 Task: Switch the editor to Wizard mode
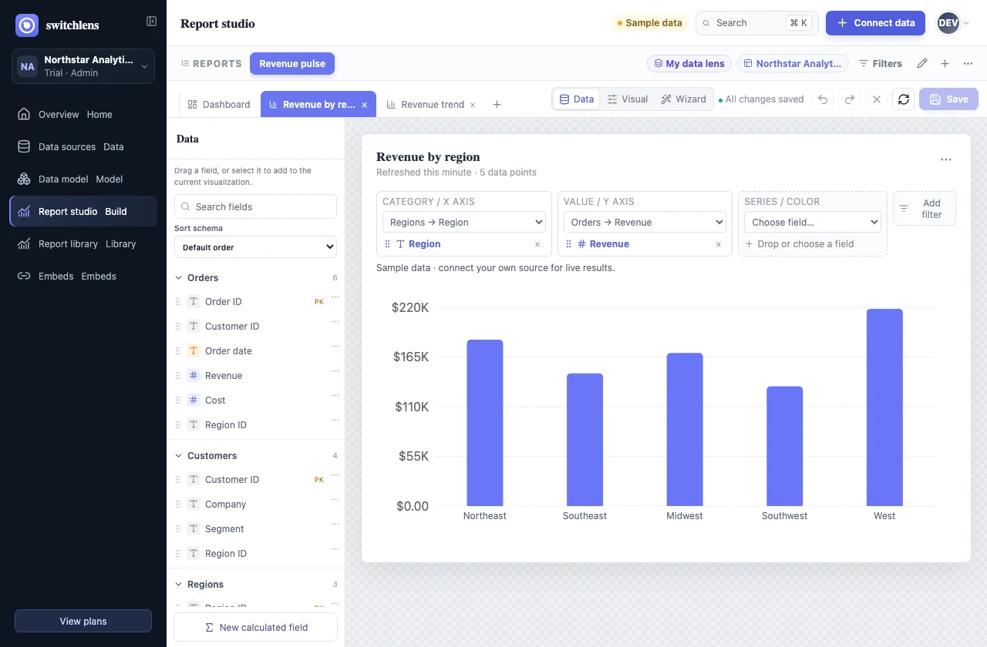pos(683,99)
